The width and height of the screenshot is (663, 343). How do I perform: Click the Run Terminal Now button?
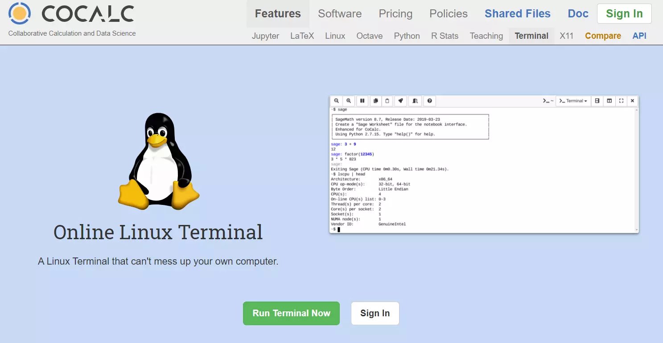(291, 313)
